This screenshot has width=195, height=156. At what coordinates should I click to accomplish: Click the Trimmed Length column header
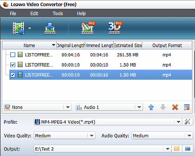coord(99,45)
